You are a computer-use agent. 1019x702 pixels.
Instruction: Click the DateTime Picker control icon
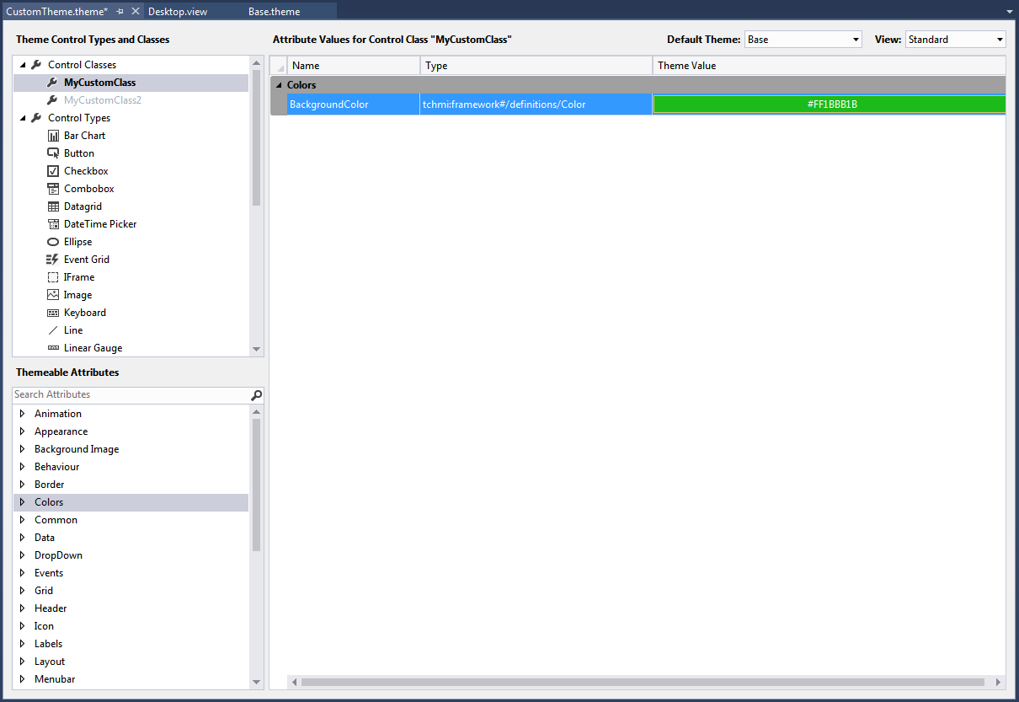tap(53, 224)
